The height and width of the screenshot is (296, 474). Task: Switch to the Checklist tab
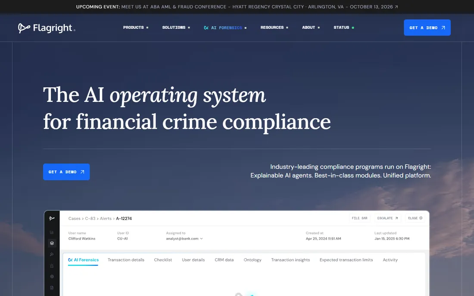(x=163, y=260)
